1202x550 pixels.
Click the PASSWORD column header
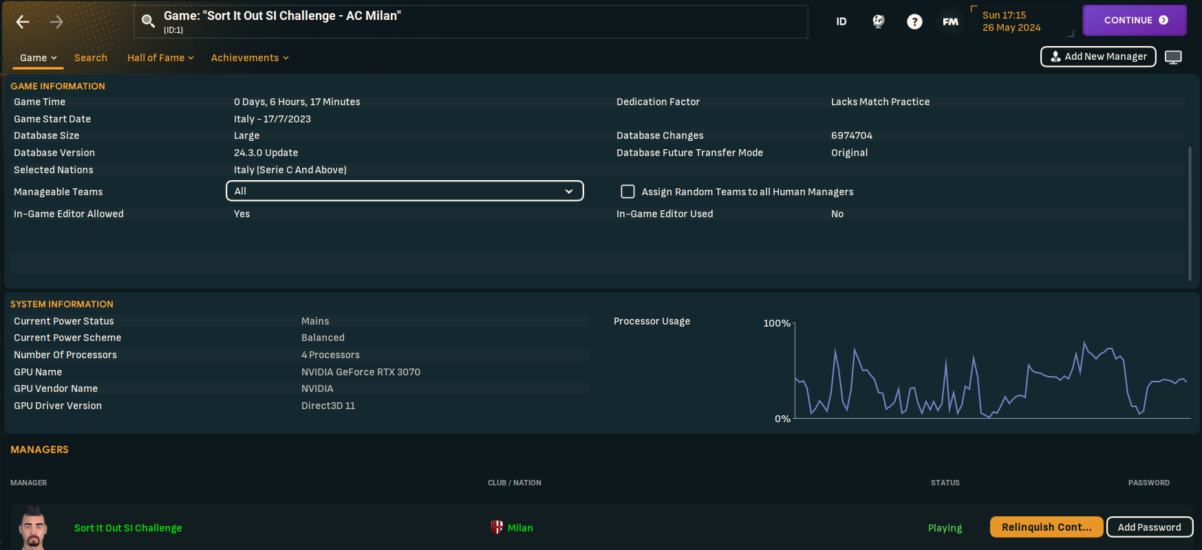1149,483
